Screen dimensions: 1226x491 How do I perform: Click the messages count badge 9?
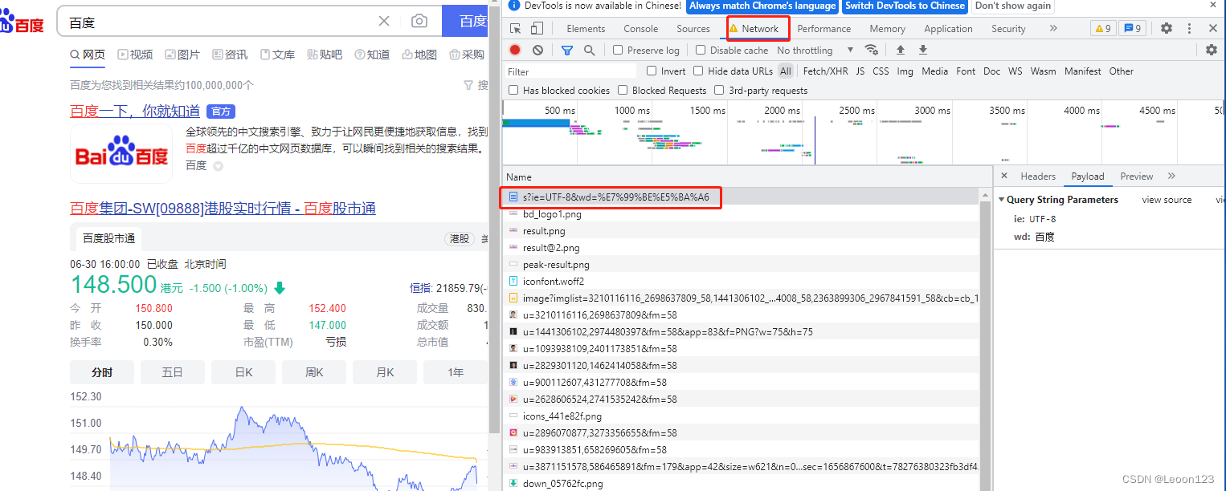click(x=1132, y=28)
